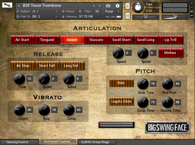Click the Rnd Pitch value 45
The image size is (195, 145).
tap(178, 84)
